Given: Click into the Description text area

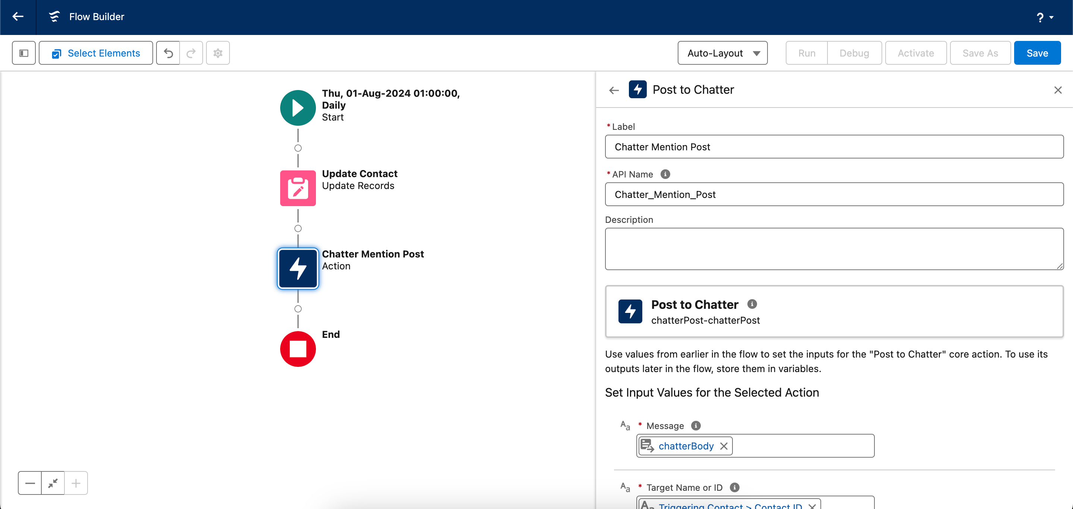Looking at the screenshot, I should (x=834, y=248).
